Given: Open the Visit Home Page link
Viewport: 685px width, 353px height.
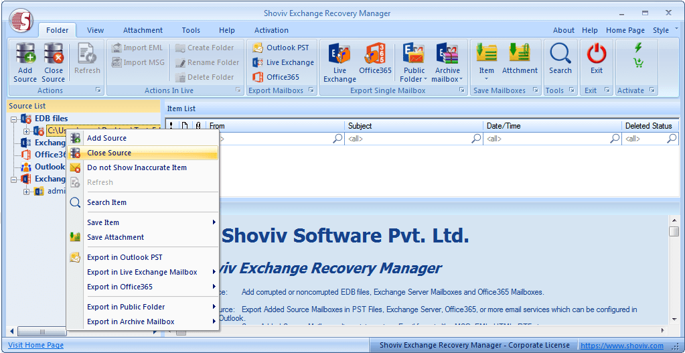Looking at the screenshot, I should click(35, 345).
